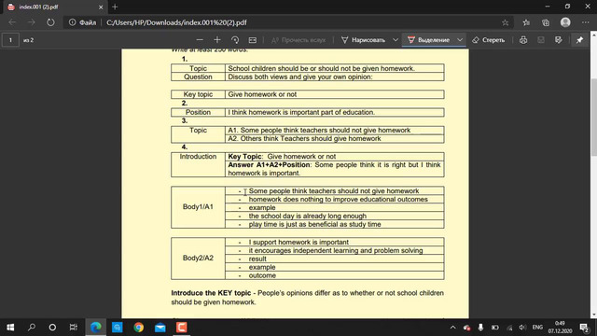Screen dimensions: 597x336
Task: Click the scrollbar down arrow
Action: (x=593, y=315)
